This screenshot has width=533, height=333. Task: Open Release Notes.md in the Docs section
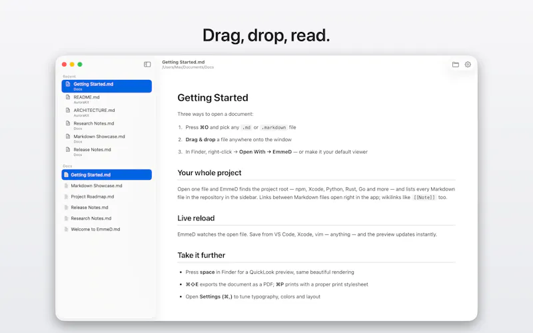pos(107,208)
